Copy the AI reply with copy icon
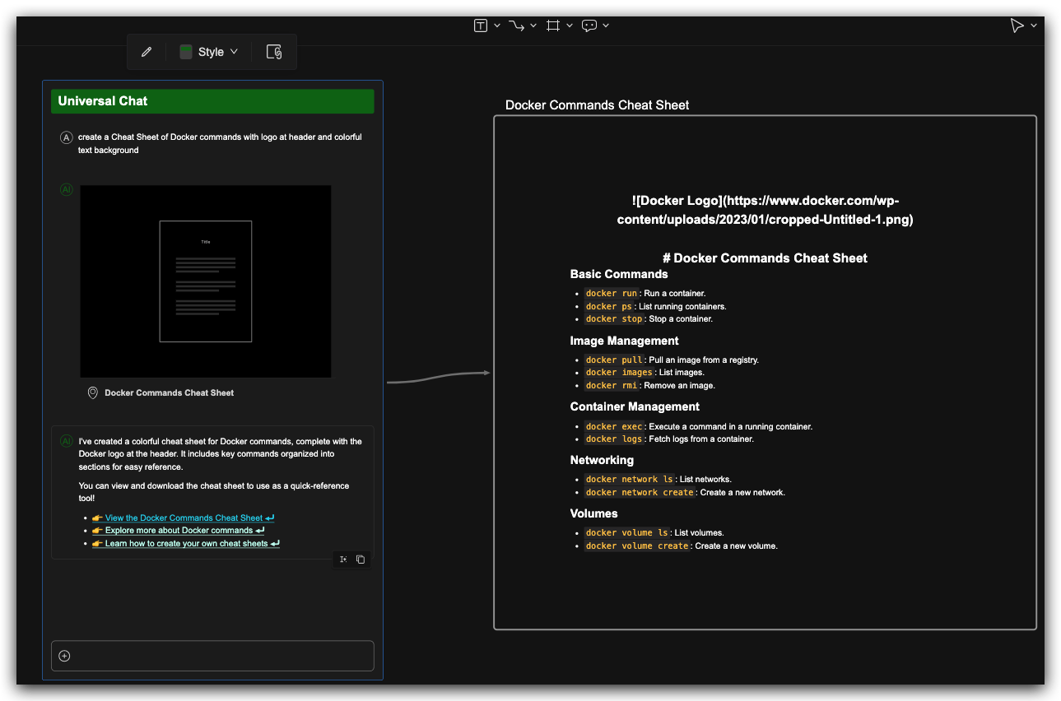This screenshot has width=1061, height=701. [361, 559]
